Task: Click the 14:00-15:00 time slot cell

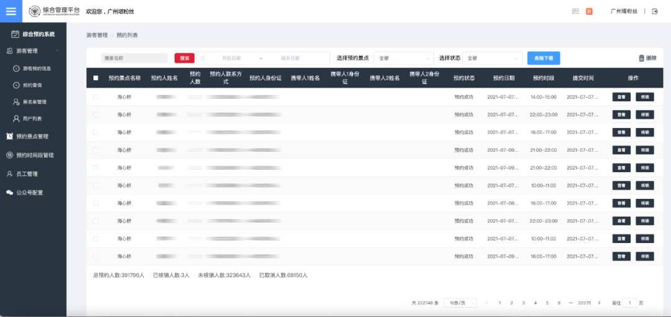Action: [544, 97]
